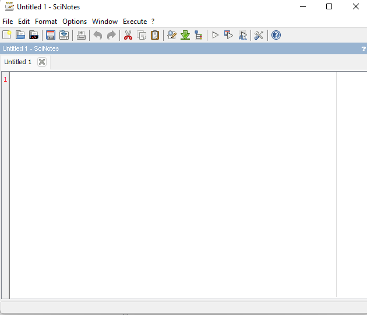Click the Save As toolbar icon

[x=64, y=35]
